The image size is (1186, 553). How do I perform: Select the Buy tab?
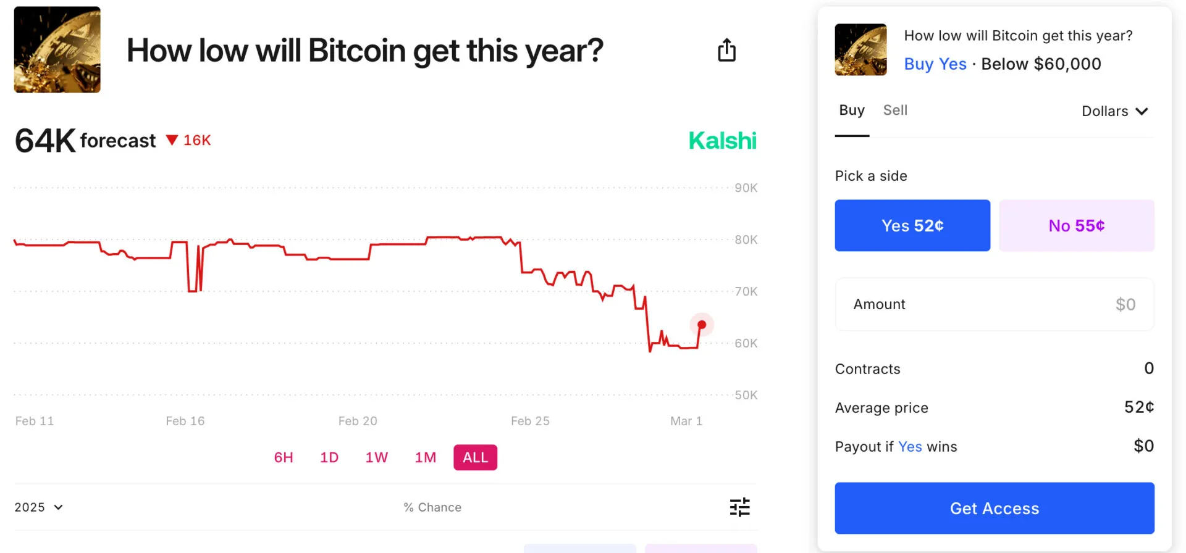(852, 110)
